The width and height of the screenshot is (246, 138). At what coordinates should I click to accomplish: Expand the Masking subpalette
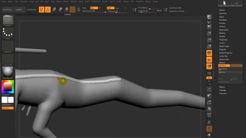coord(222,33)
